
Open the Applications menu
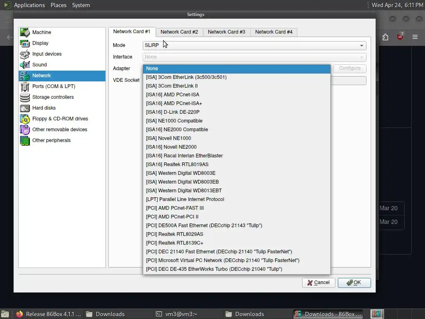click(x=29, y=5)
